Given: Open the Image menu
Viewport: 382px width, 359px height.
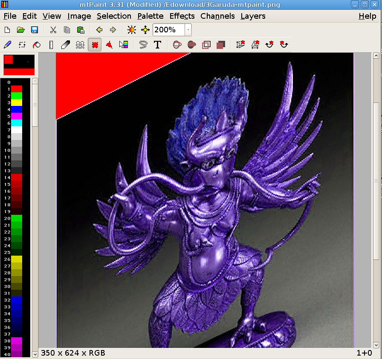Looking at the screenshot, I should pyautogui.click(x=79, y=16).
